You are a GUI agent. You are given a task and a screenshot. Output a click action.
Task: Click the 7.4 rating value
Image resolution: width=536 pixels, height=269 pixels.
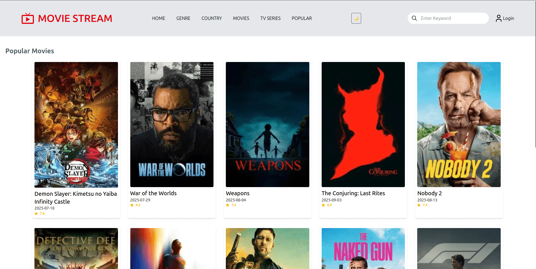pos(234,205)
